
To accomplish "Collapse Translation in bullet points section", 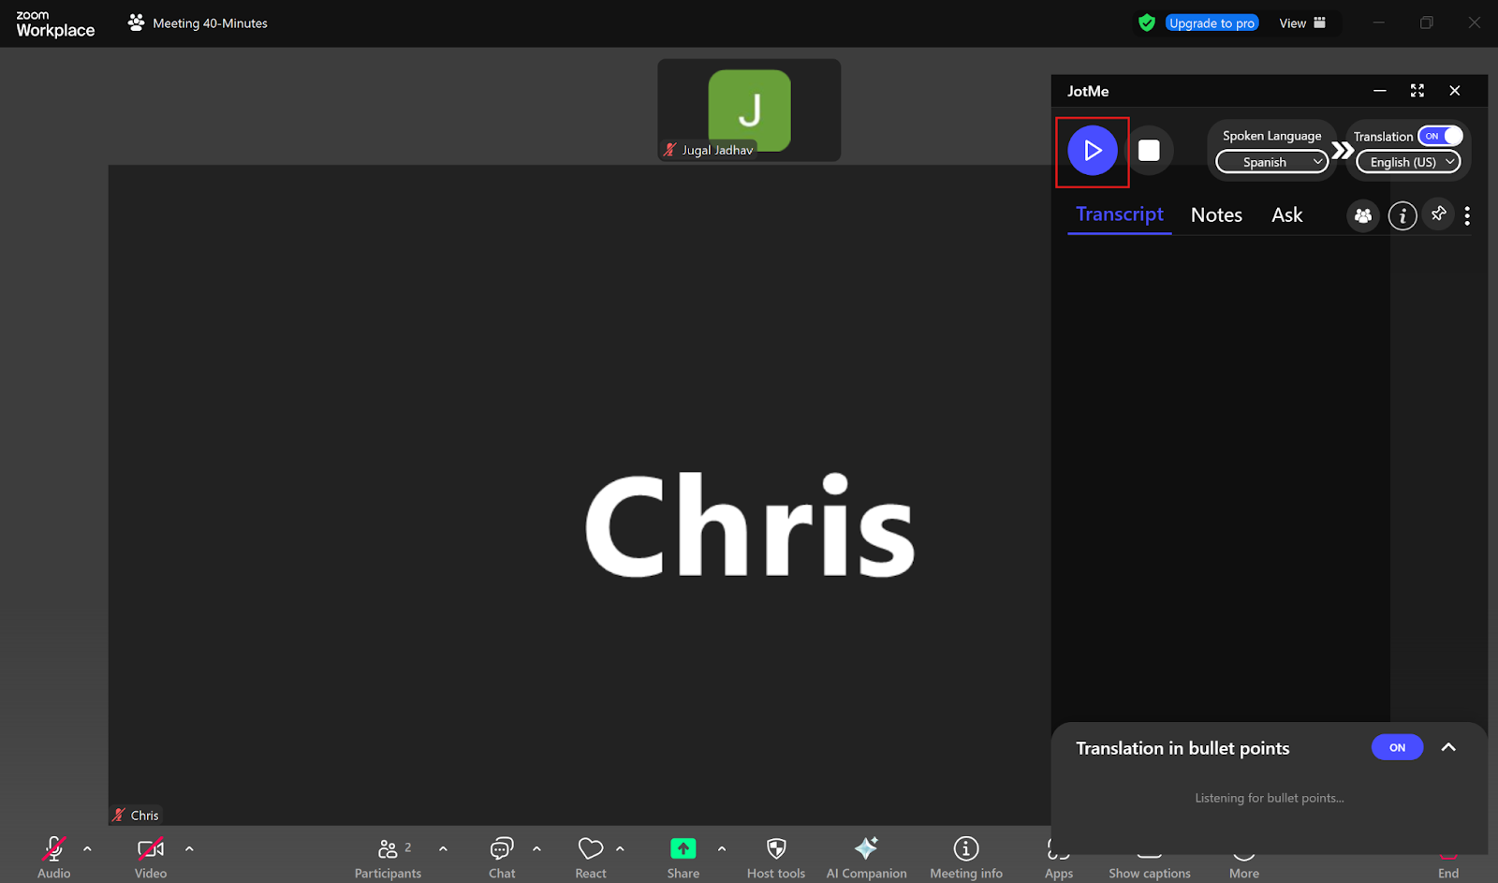I will (x=1448, y=747).
